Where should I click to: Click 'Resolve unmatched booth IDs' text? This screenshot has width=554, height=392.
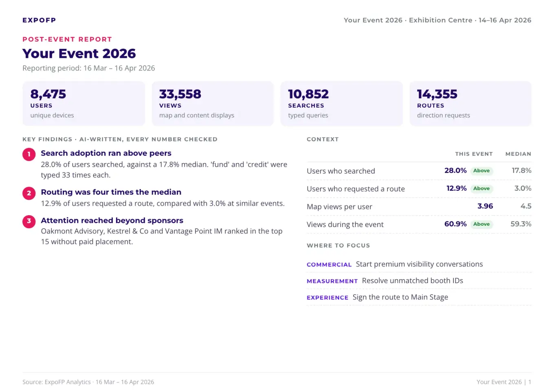(413, 281)
